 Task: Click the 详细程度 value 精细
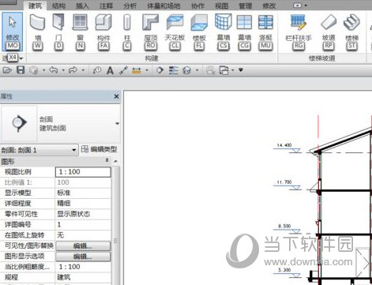[x=83, y=204]
